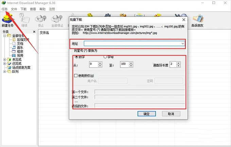Open the 帮助 menu
This screenshot has height=147, width=231.
pyautogui.click(x=42, y=9)
